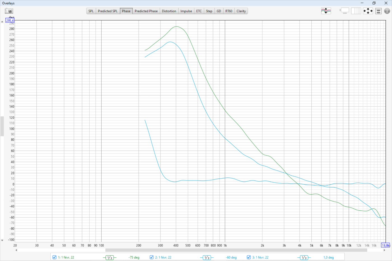Click the horizontal frequency scrollbar thumb
Viewport: 392px width, 261px height.
(x=236, y=250)
